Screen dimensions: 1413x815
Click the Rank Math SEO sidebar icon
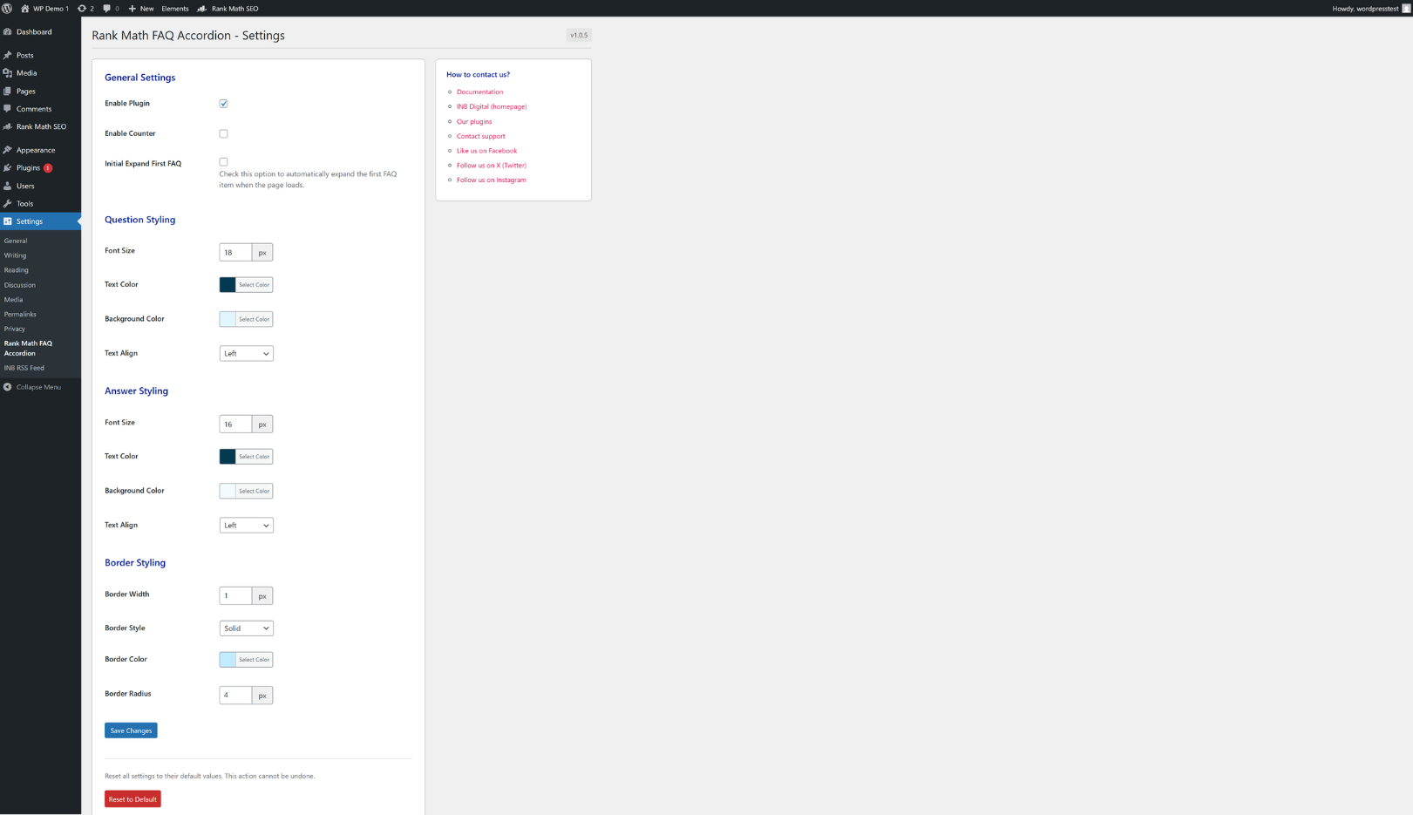click(x=8, y=126)
